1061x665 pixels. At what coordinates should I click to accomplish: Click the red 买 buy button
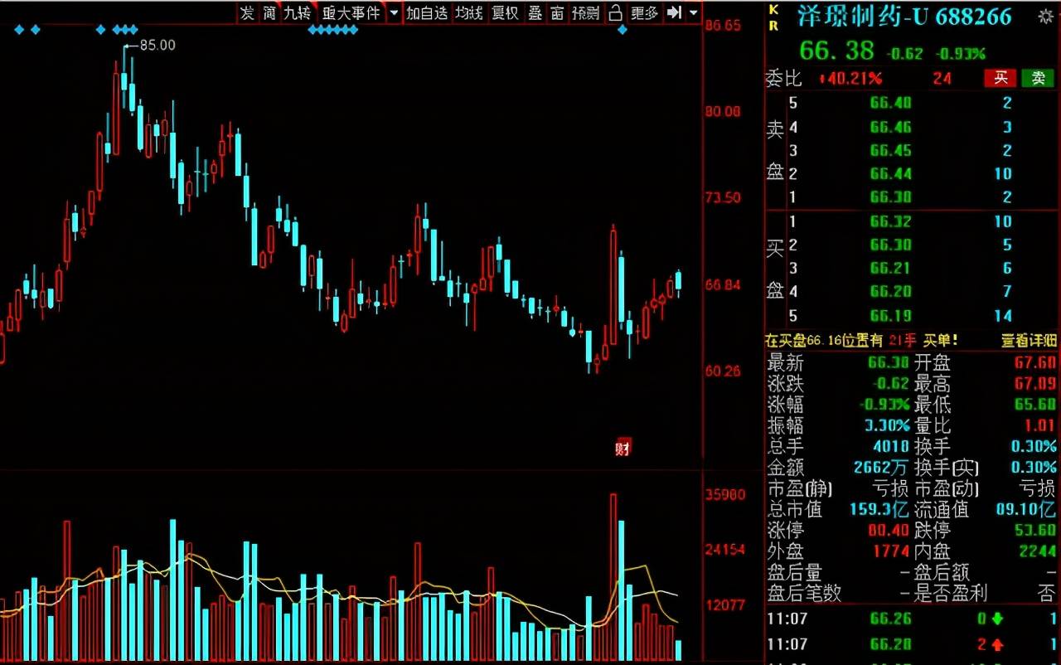[x=1000, y=78]
